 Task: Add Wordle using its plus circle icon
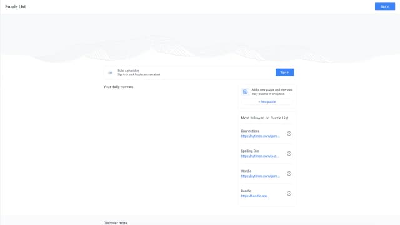pos(289,174)
